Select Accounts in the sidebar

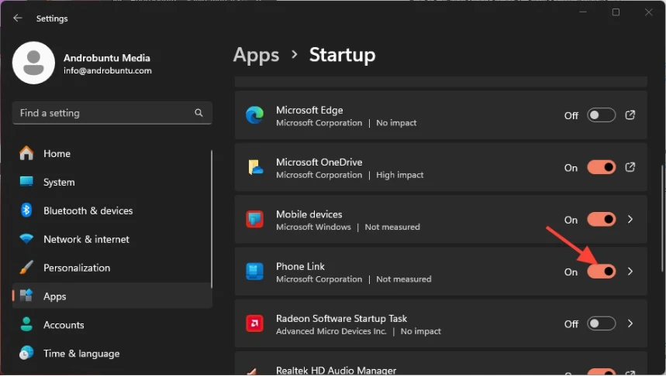tap(112, 325)
